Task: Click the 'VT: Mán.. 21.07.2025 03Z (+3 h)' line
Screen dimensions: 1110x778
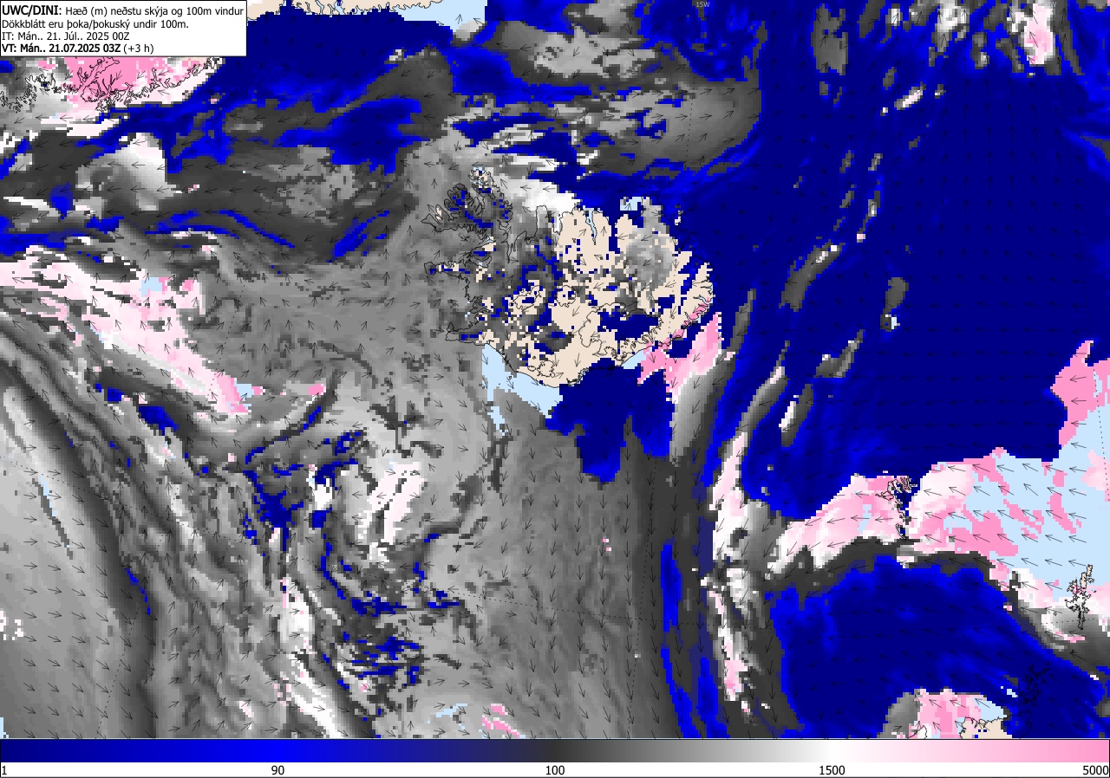Action: pyautogui.click(x=78, y=49)
